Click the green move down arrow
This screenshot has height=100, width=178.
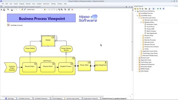click(x=160, y=9)
